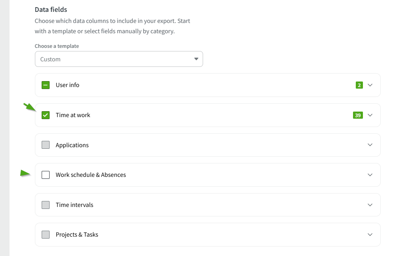
Task: Click the Applications category label
Action: click(72, 145)
